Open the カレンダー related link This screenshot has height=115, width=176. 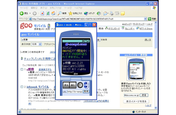pos(130,28)
